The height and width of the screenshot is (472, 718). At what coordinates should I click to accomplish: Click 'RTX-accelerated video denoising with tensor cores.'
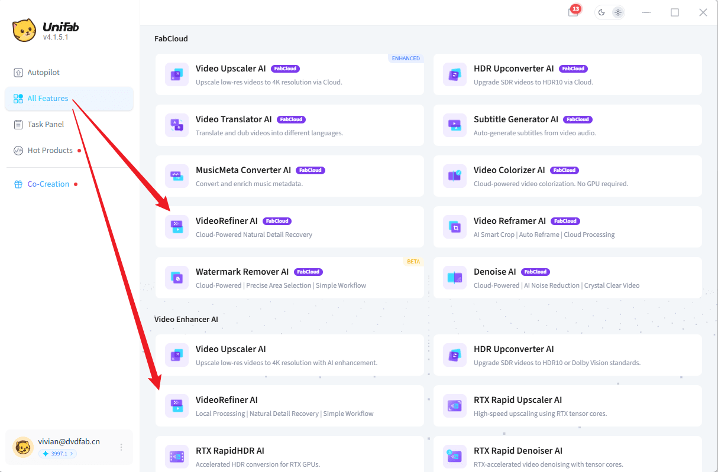548,464
